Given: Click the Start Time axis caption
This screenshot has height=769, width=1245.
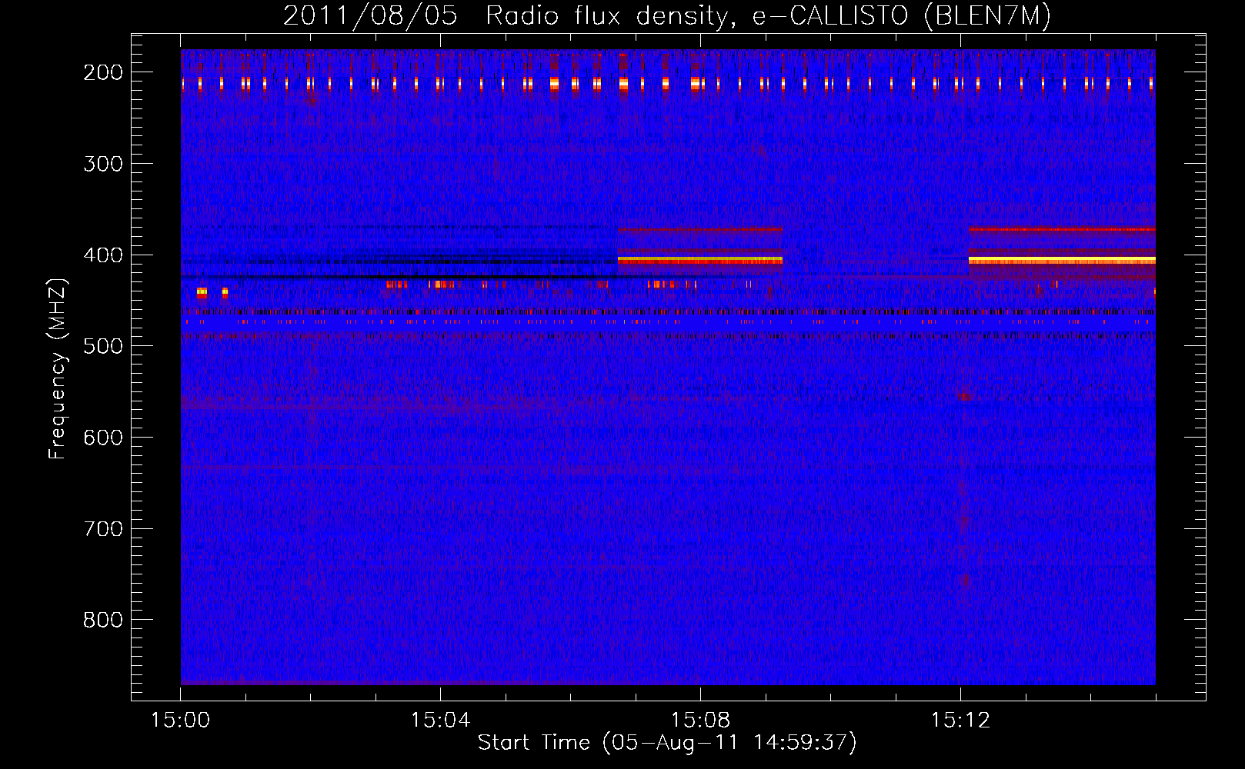Looking at the screenshot, I should (x=667, y=743).
